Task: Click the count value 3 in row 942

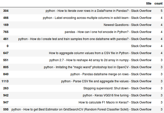Action: click(x=161, y=95)
